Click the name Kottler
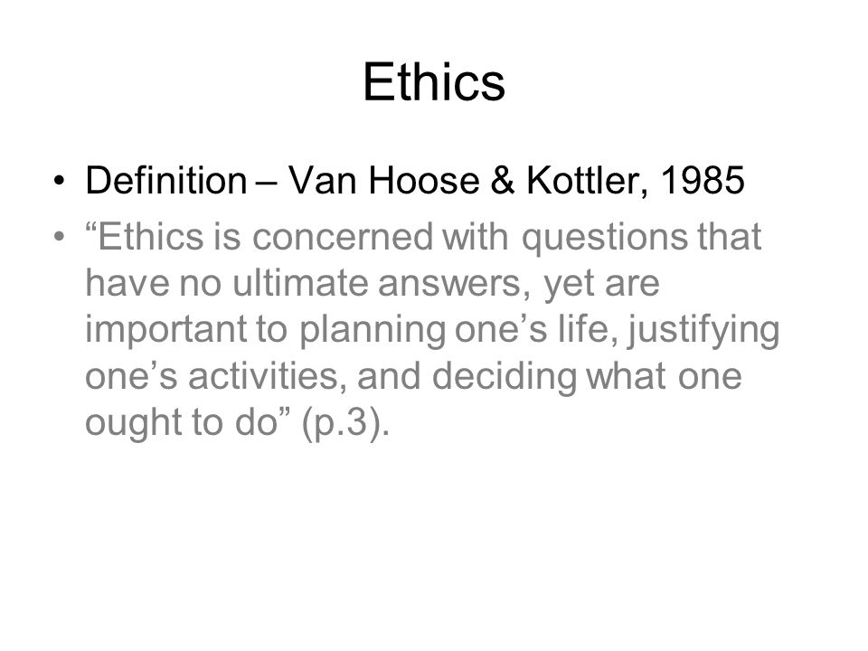Screen dimensions: 868x651 point(581,182)
